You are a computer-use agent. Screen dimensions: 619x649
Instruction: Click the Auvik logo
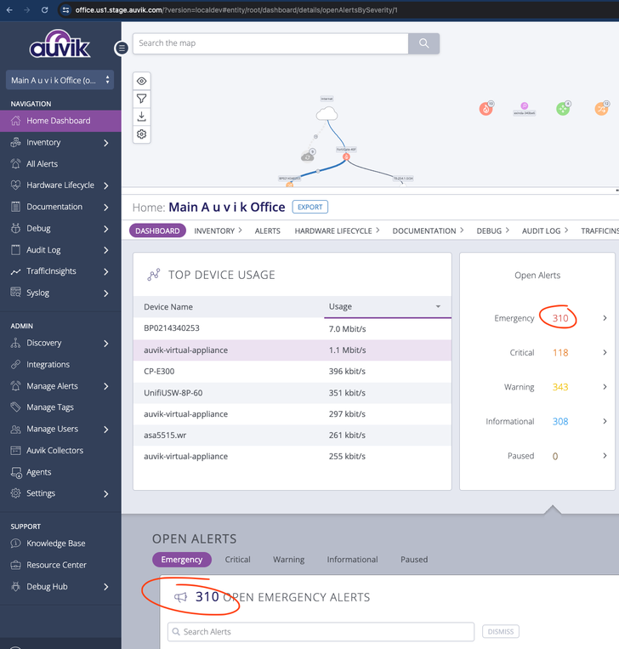tap(60, 43)
